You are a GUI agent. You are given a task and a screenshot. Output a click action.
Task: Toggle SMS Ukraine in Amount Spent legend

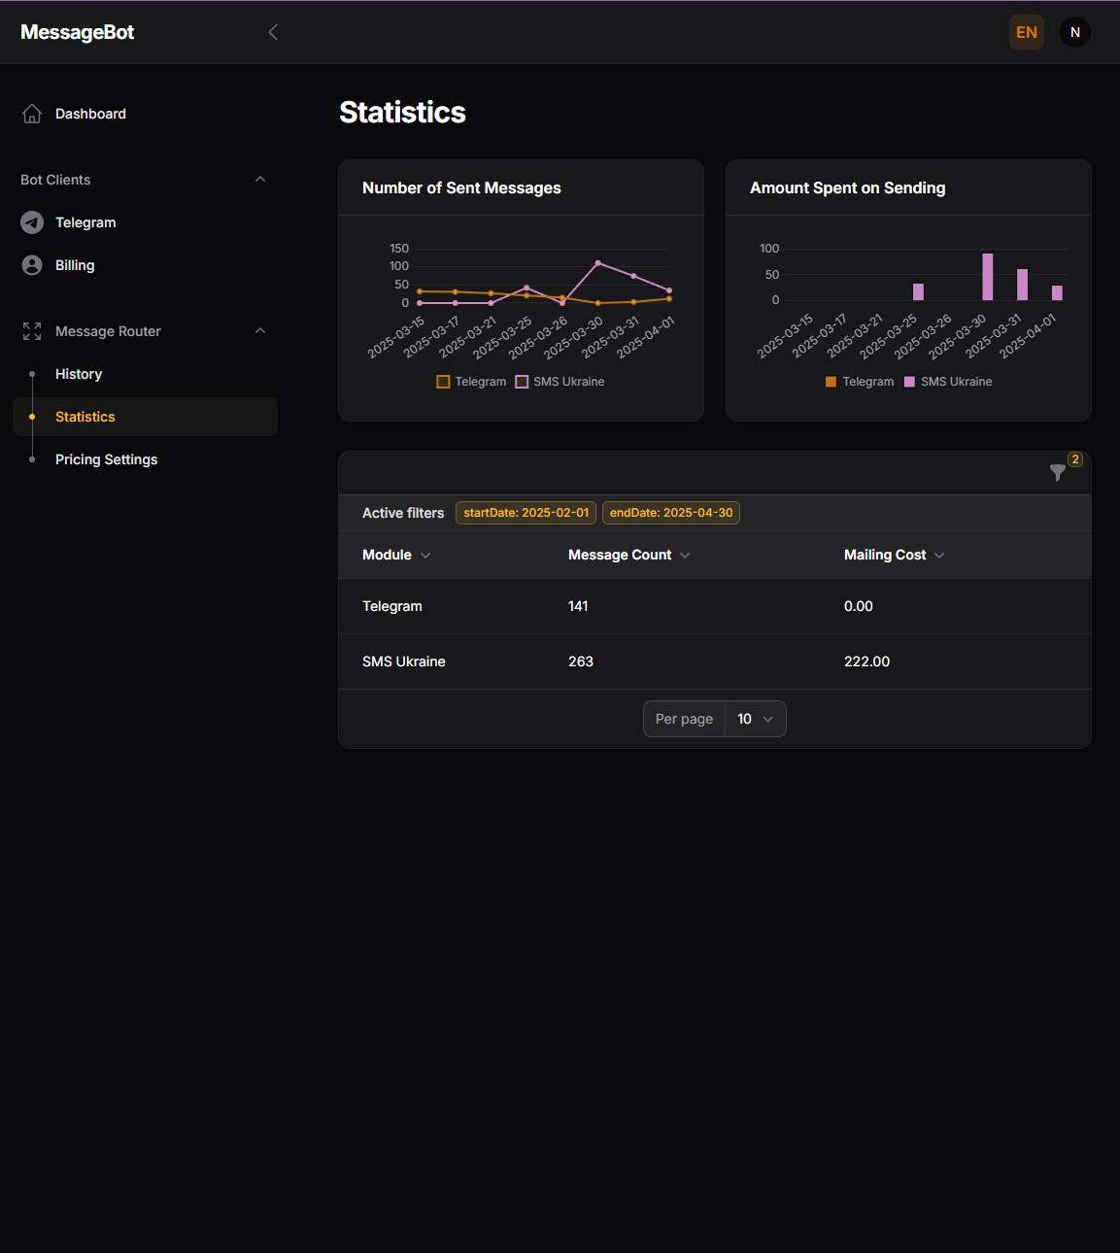click(948, 382)
